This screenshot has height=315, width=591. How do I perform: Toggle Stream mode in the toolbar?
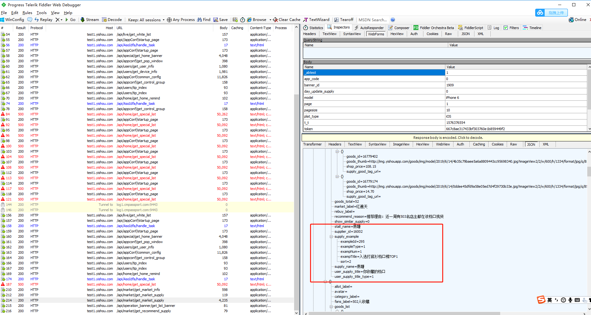coord(90,20)
